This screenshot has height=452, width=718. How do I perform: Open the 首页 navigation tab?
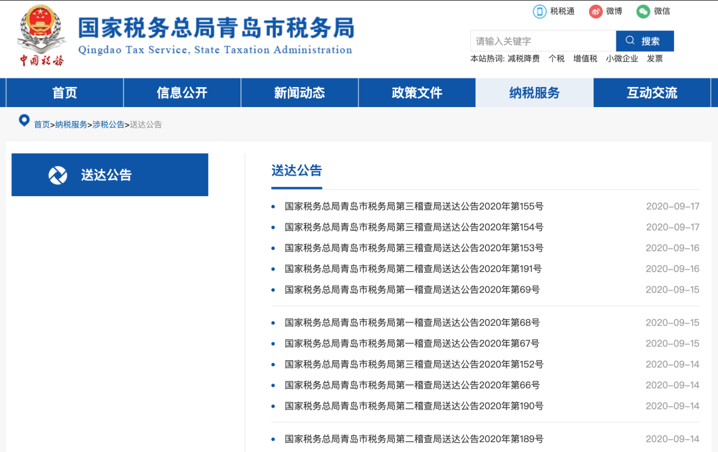point(64,93)
